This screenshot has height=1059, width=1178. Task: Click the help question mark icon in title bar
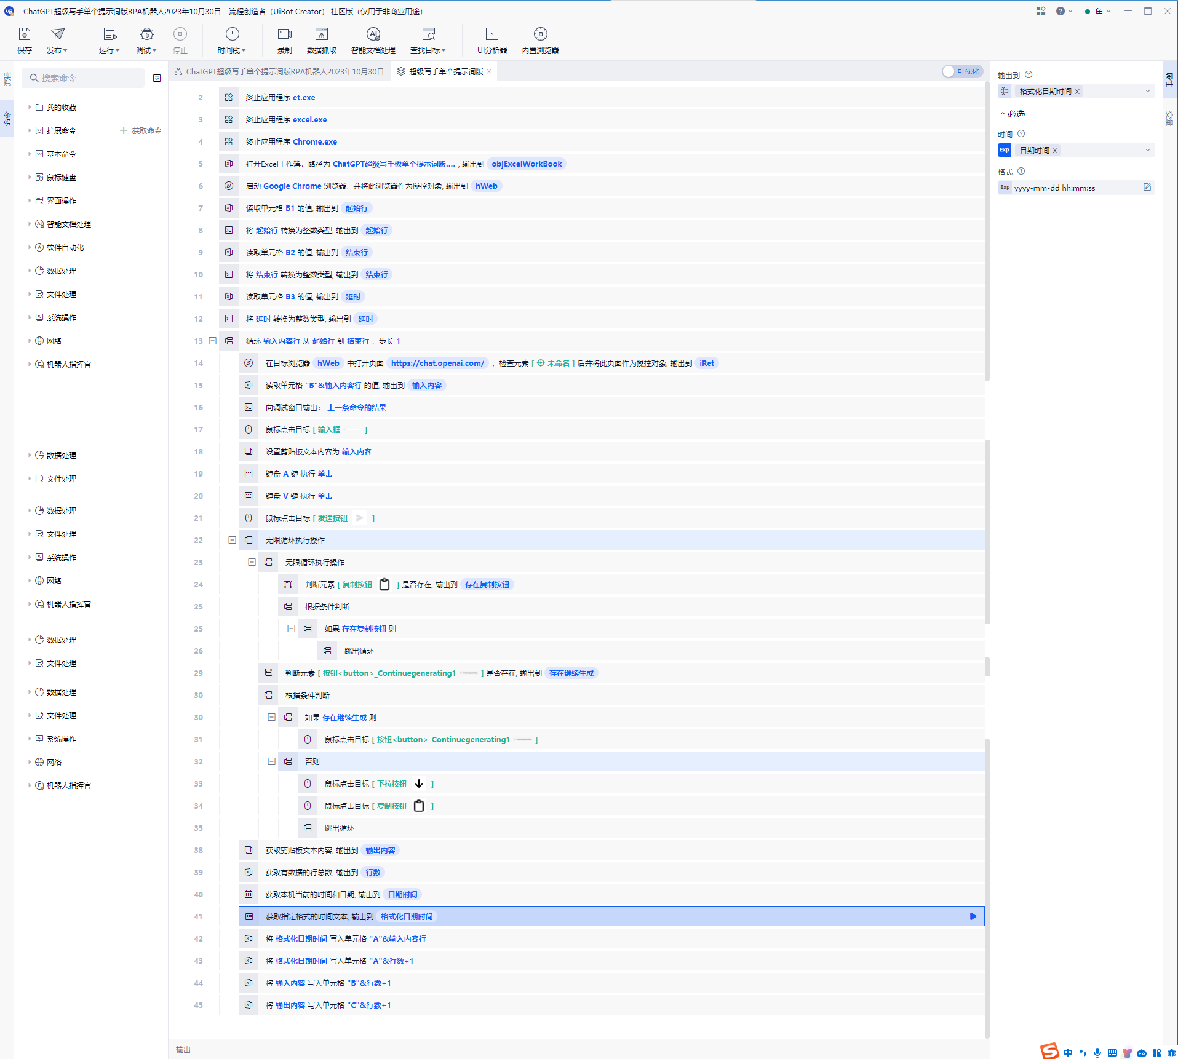coord(1061,11)
